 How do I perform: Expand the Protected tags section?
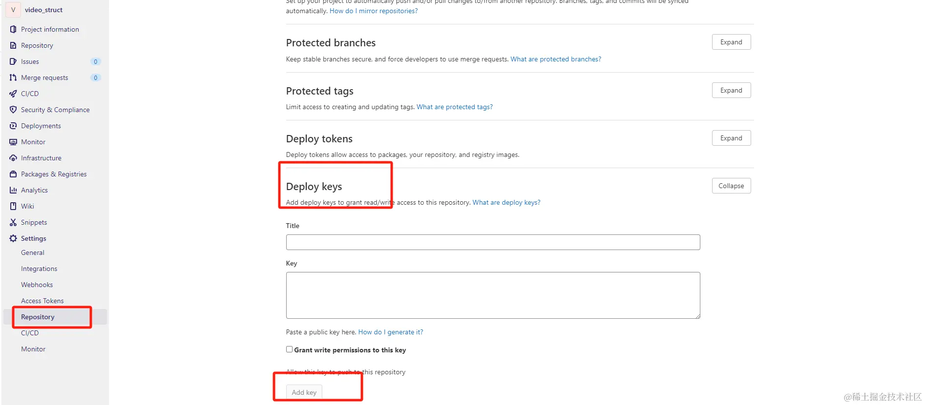731,90
